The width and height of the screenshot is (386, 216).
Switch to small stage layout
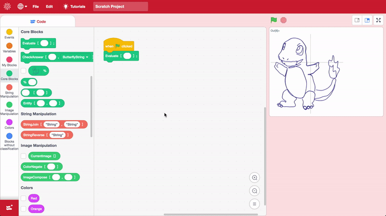pyautogui.click(x=357, y=20)
